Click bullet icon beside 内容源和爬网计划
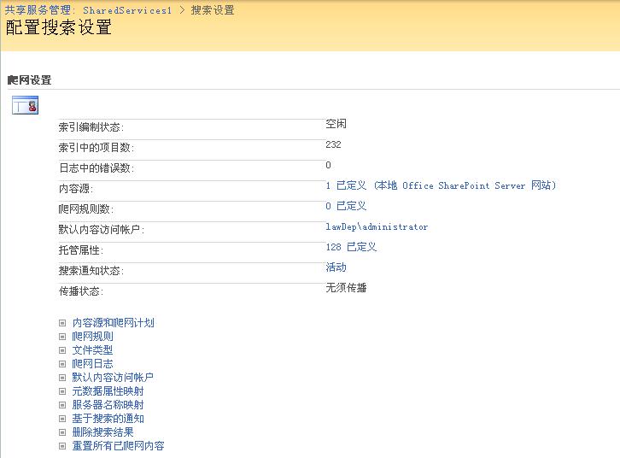Viewport: 620px width, 458px height. pyautogui.click(x=62, y=323)
